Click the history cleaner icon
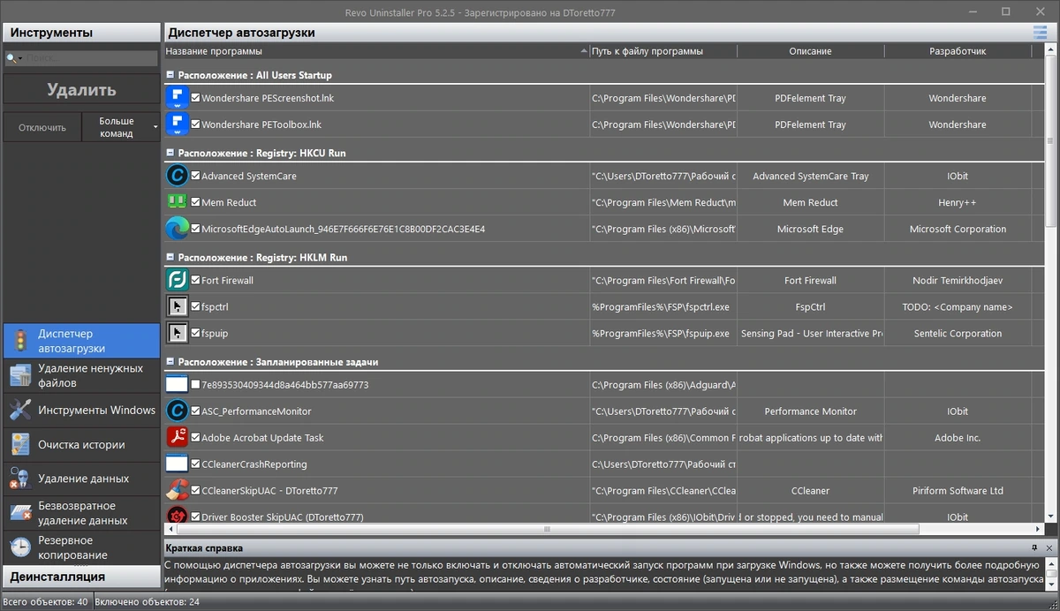 tap(20, 445)
